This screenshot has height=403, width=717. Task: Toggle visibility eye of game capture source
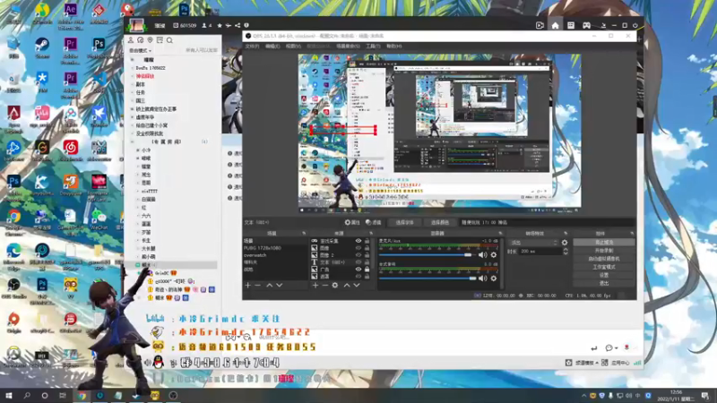pos(358,241)
